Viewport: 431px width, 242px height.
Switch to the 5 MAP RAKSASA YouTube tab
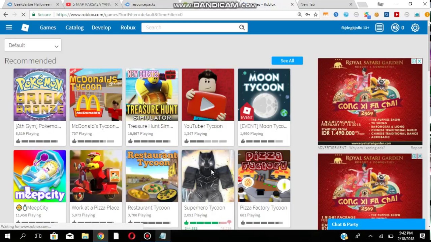(x=91, y=4)
